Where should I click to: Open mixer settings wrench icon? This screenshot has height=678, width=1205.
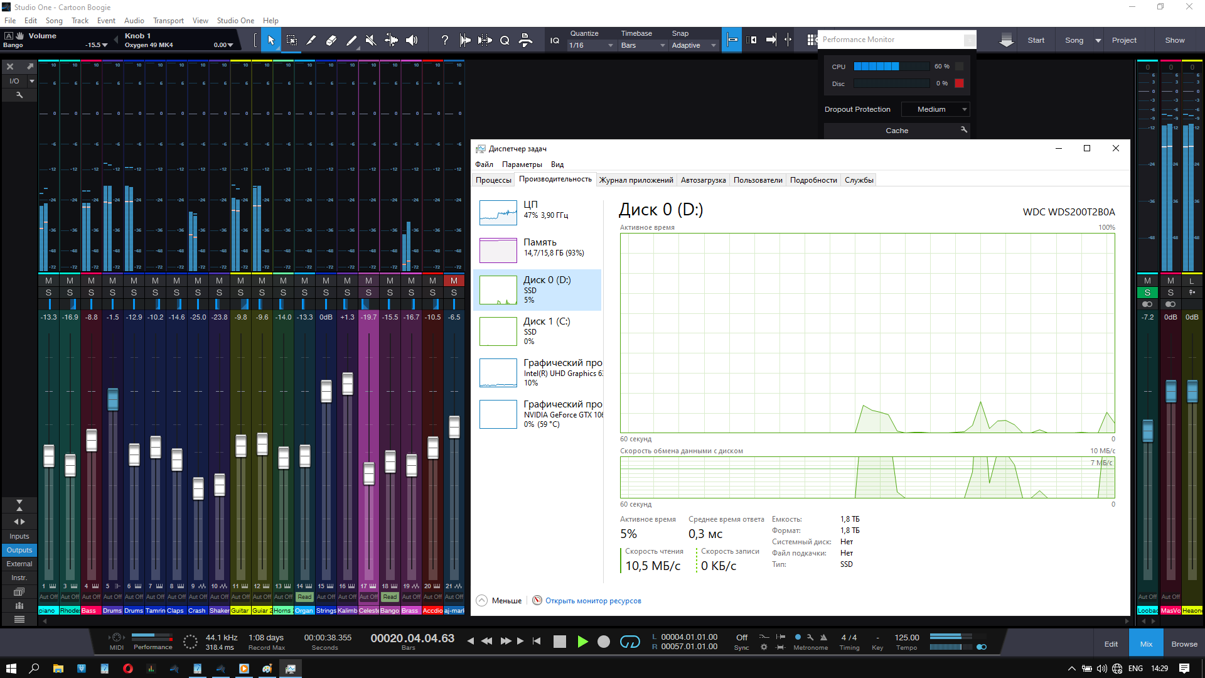coord(19,95)
